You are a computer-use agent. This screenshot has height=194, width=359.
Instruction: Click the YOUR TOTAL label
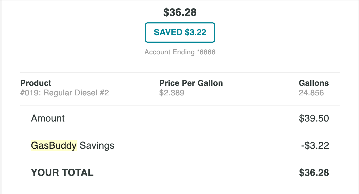point(62,173)
